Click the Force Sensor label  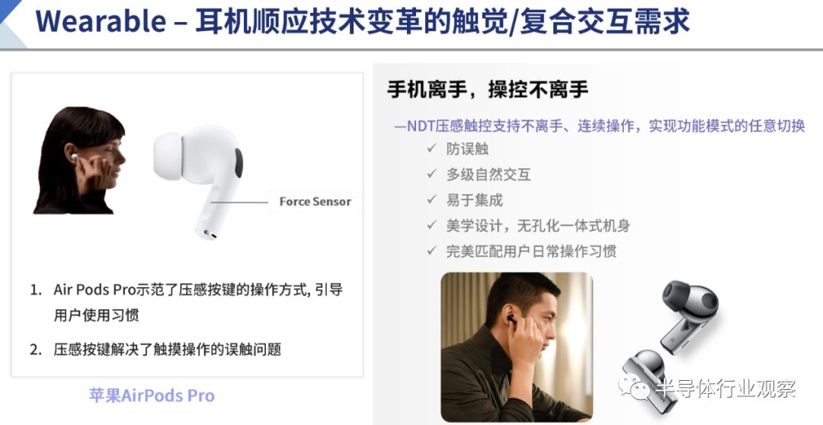(315, 202)
